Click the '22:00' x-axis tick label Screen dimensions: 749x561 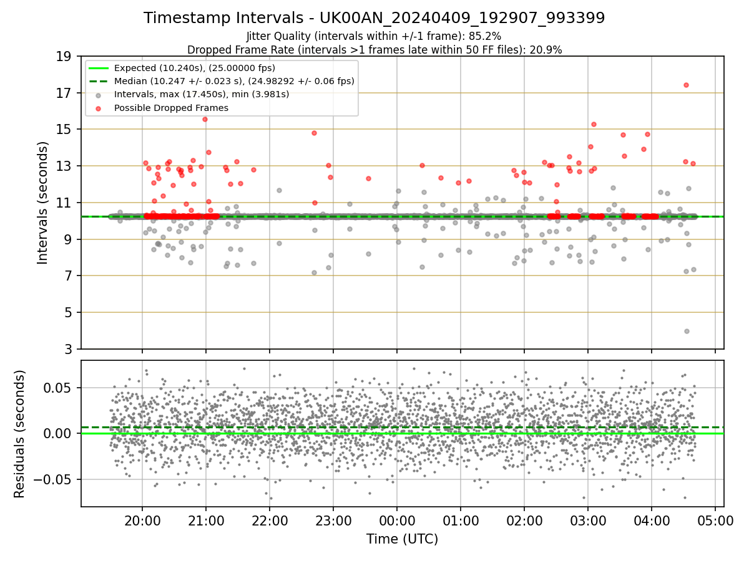270,520
